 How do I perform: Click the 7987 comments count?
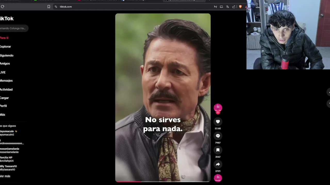pyautogui.click(x=218, y=143)
